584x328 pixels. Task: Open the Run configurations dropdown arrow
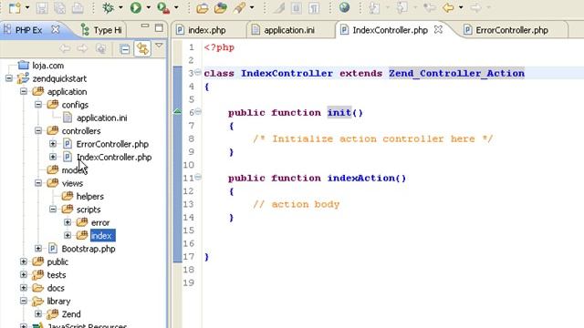[x=148, y=7]
